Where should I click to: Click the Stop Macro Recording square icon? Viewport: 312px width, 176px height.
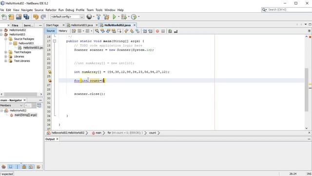pos(163,31)
